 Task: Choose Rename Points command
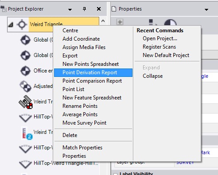[x=80, y=106]
